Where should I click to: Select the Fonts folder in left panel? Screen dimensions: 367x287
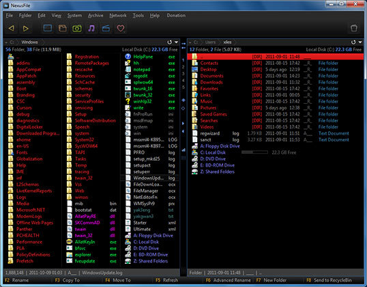[x=22, y=152]
